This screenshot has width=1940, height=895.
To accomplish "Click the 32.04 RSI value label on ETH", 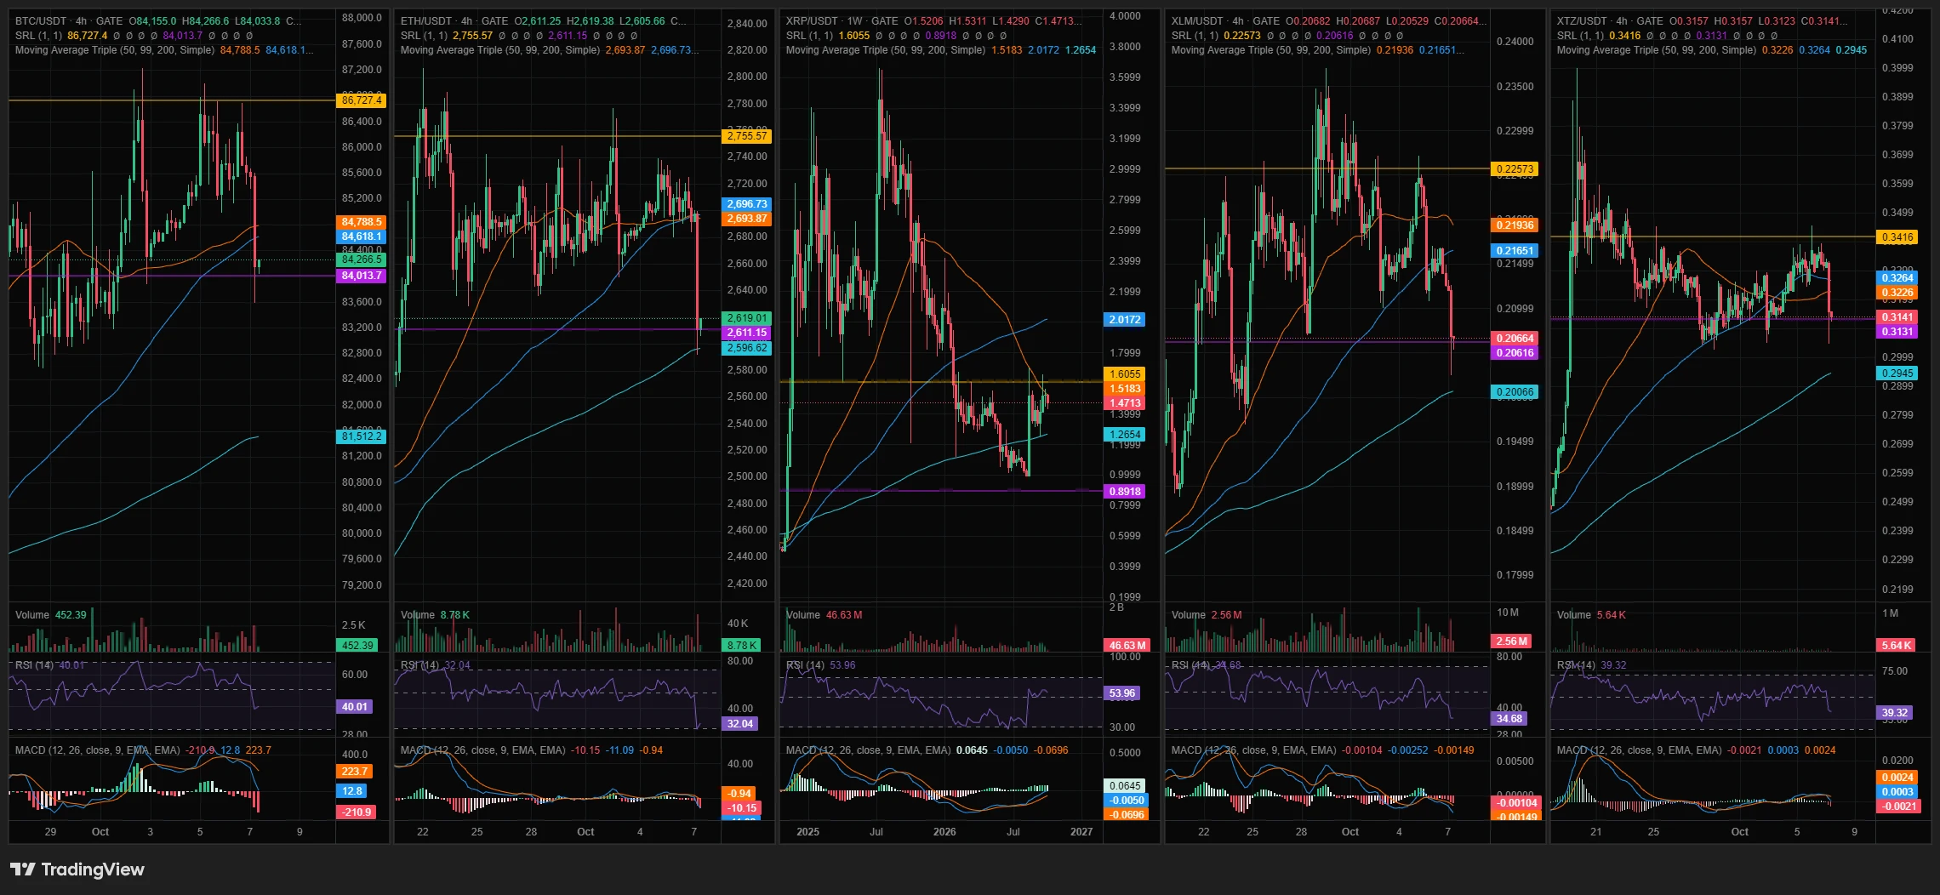I will [x=740, y=724].
